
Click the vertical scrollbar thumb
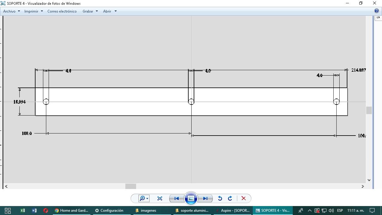coord(369,110)
